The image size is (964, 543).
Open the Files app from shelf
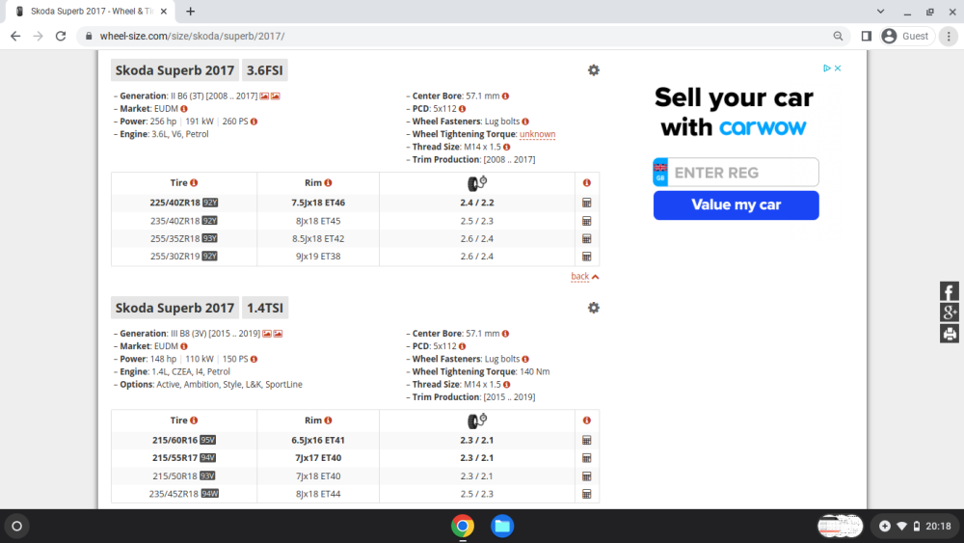501,526
